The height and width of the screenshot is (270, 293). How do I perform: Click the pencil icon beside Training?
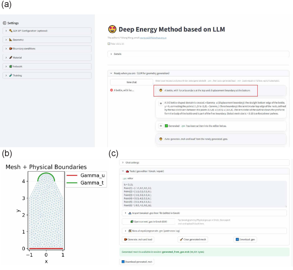click(x=11, y=75)
